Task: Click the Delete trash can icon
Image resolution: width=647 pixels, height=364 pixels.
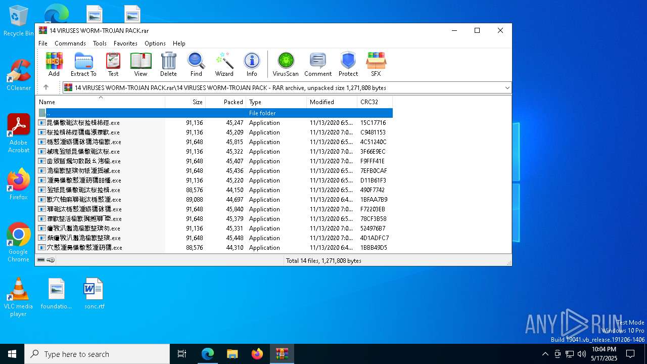Action: tap(168, 64)
